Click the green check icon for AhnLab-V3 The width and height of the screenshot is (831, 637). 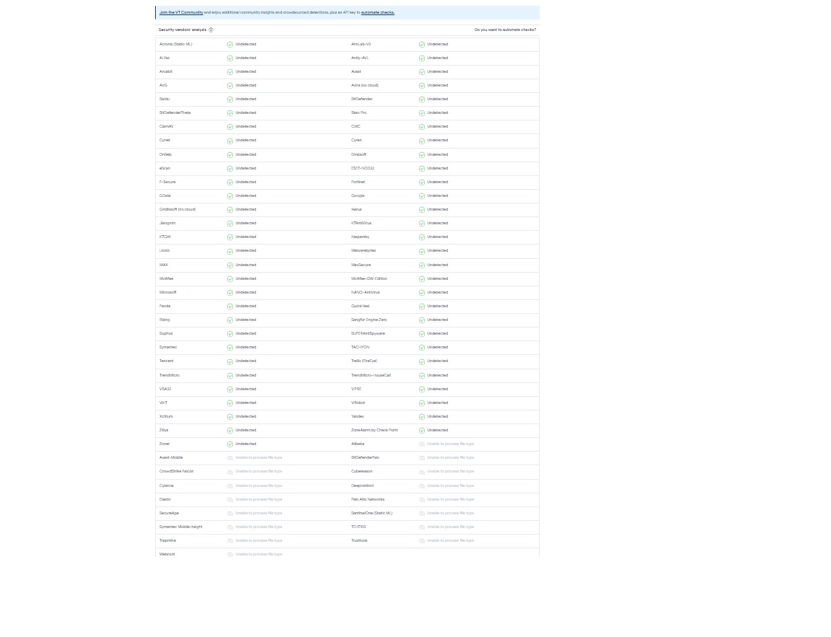422,45
